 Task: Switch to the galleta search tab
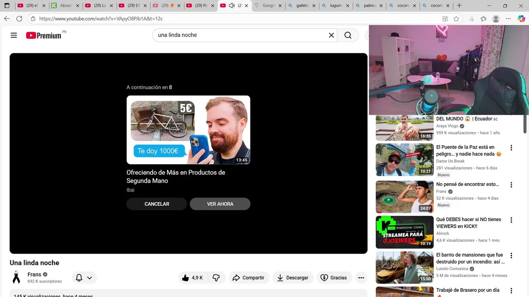[x=302, y=6]
